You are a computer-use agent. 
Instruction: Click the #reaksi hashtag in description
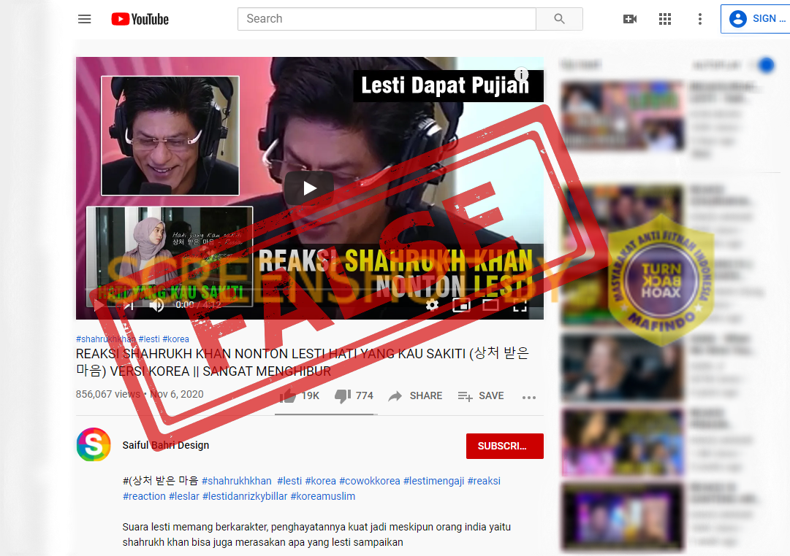485,481
